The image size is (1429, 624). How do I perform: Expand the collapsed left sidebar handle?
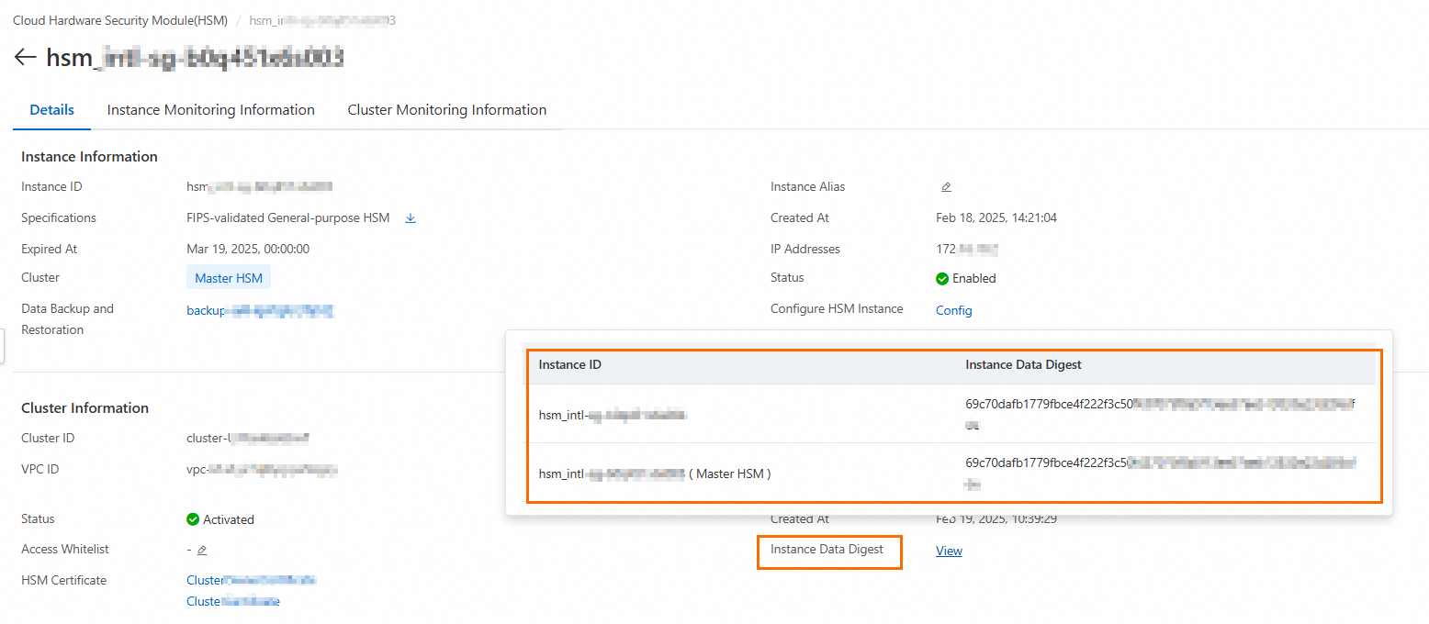tap(3, 347)
